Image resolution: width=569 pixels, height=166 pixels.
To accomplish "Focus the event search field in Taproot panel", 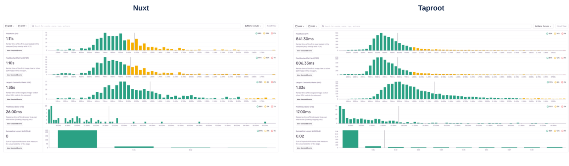I will point(426,26).
